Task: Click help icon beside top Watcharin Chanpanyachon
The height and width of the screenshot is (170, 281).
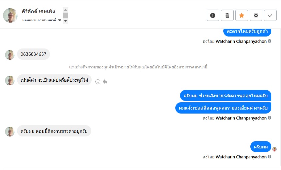Action: [269, 41]
